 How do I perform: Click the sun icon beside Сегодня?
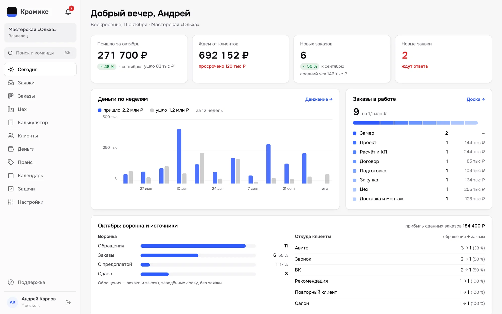(11, 70)
